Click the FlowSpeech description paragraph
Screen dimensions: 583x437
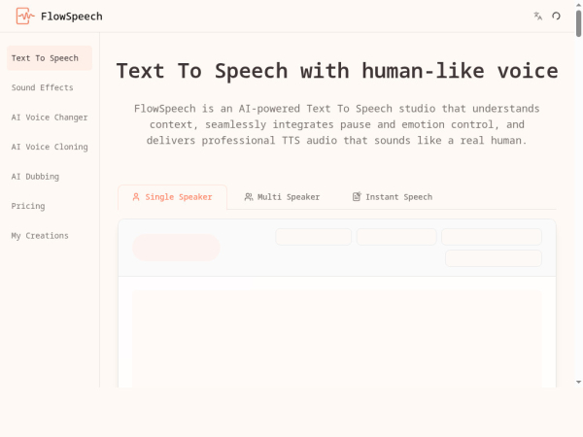tap(337, 124)
